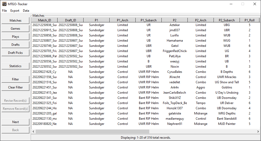Viewport: 261px width, 141px height.
Task: Open the Drafts table
Action: [x=15, y=45]
